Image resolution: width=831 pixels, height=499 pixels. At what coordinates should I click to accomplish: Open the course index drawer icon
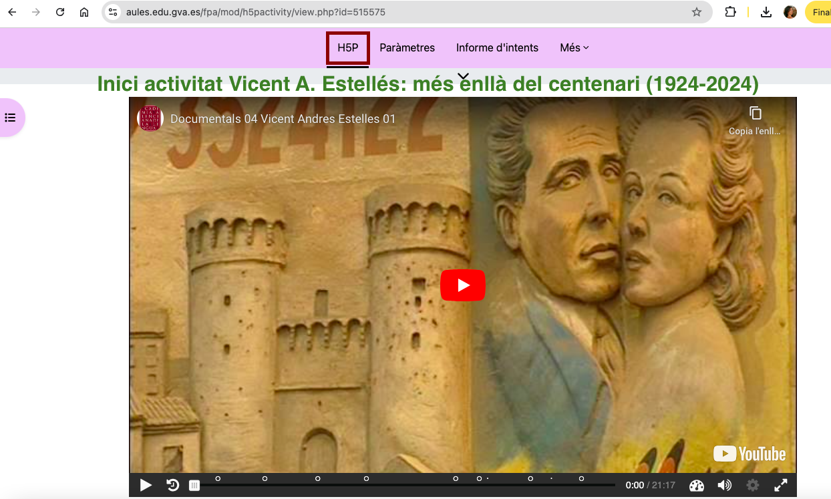[10, 118]
